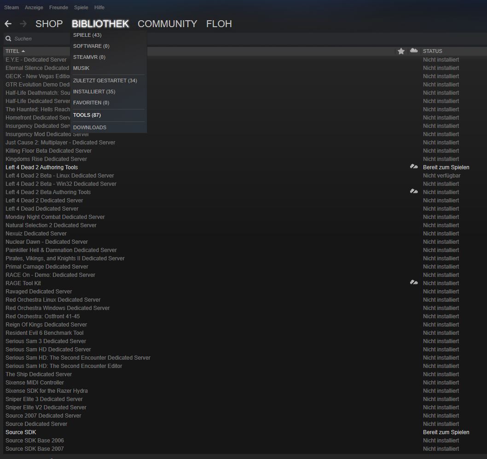The height and width of the screenshot is (459, 487).
Task: Open the FLOH profile tab
Action: pos(219,24)
